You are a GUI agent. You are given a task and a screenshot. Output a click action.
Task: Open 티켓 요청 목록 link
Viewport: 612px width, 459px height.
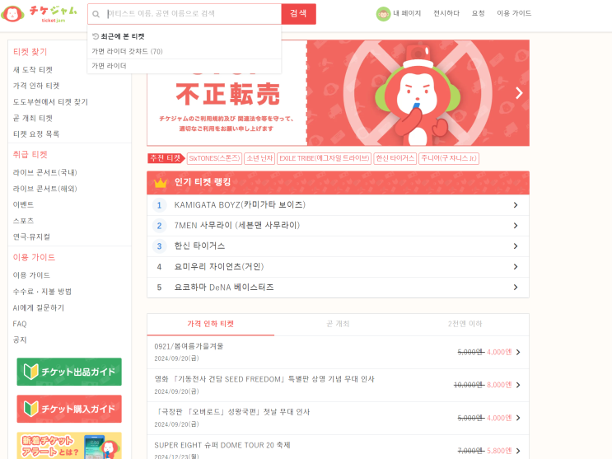(x=36, y=134)
